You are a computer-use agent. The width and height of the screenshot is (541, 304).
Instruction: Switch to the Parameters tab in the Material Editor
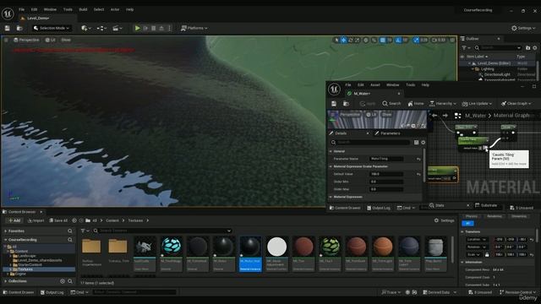click(x=387, y=133)
